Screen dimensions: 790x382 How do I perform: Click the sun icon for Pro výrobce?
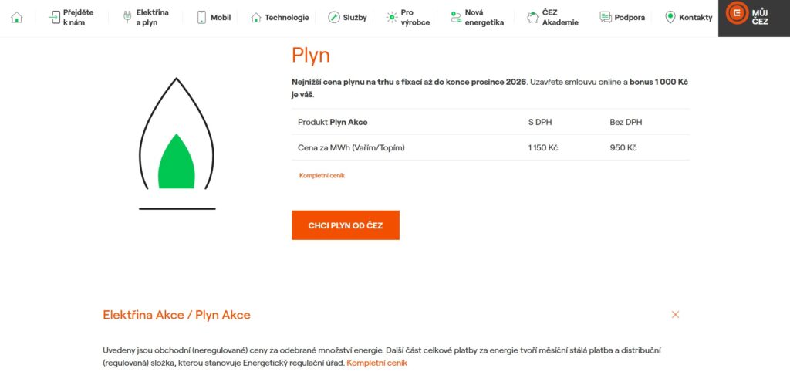[391, 17]
